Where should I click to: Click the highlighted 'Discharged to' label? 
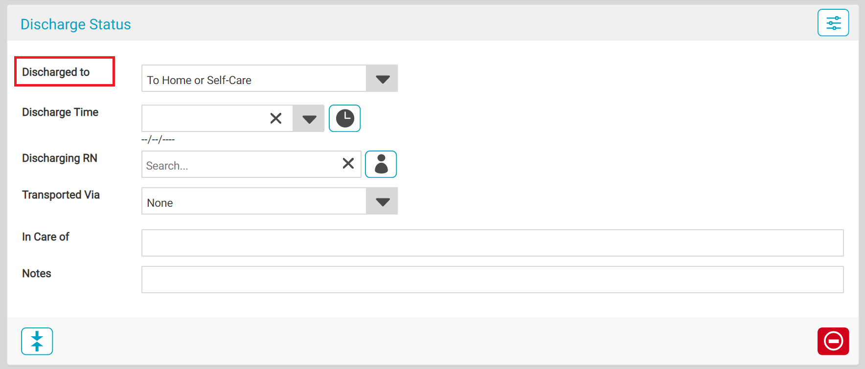point(56,72)
